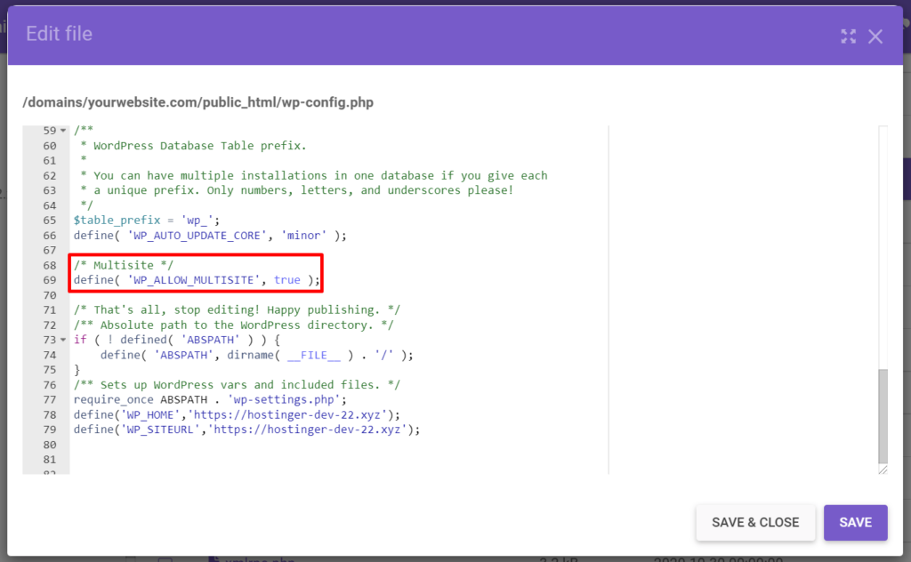
Task: Expand the editor to fullscreen
Action: point(848,36)
